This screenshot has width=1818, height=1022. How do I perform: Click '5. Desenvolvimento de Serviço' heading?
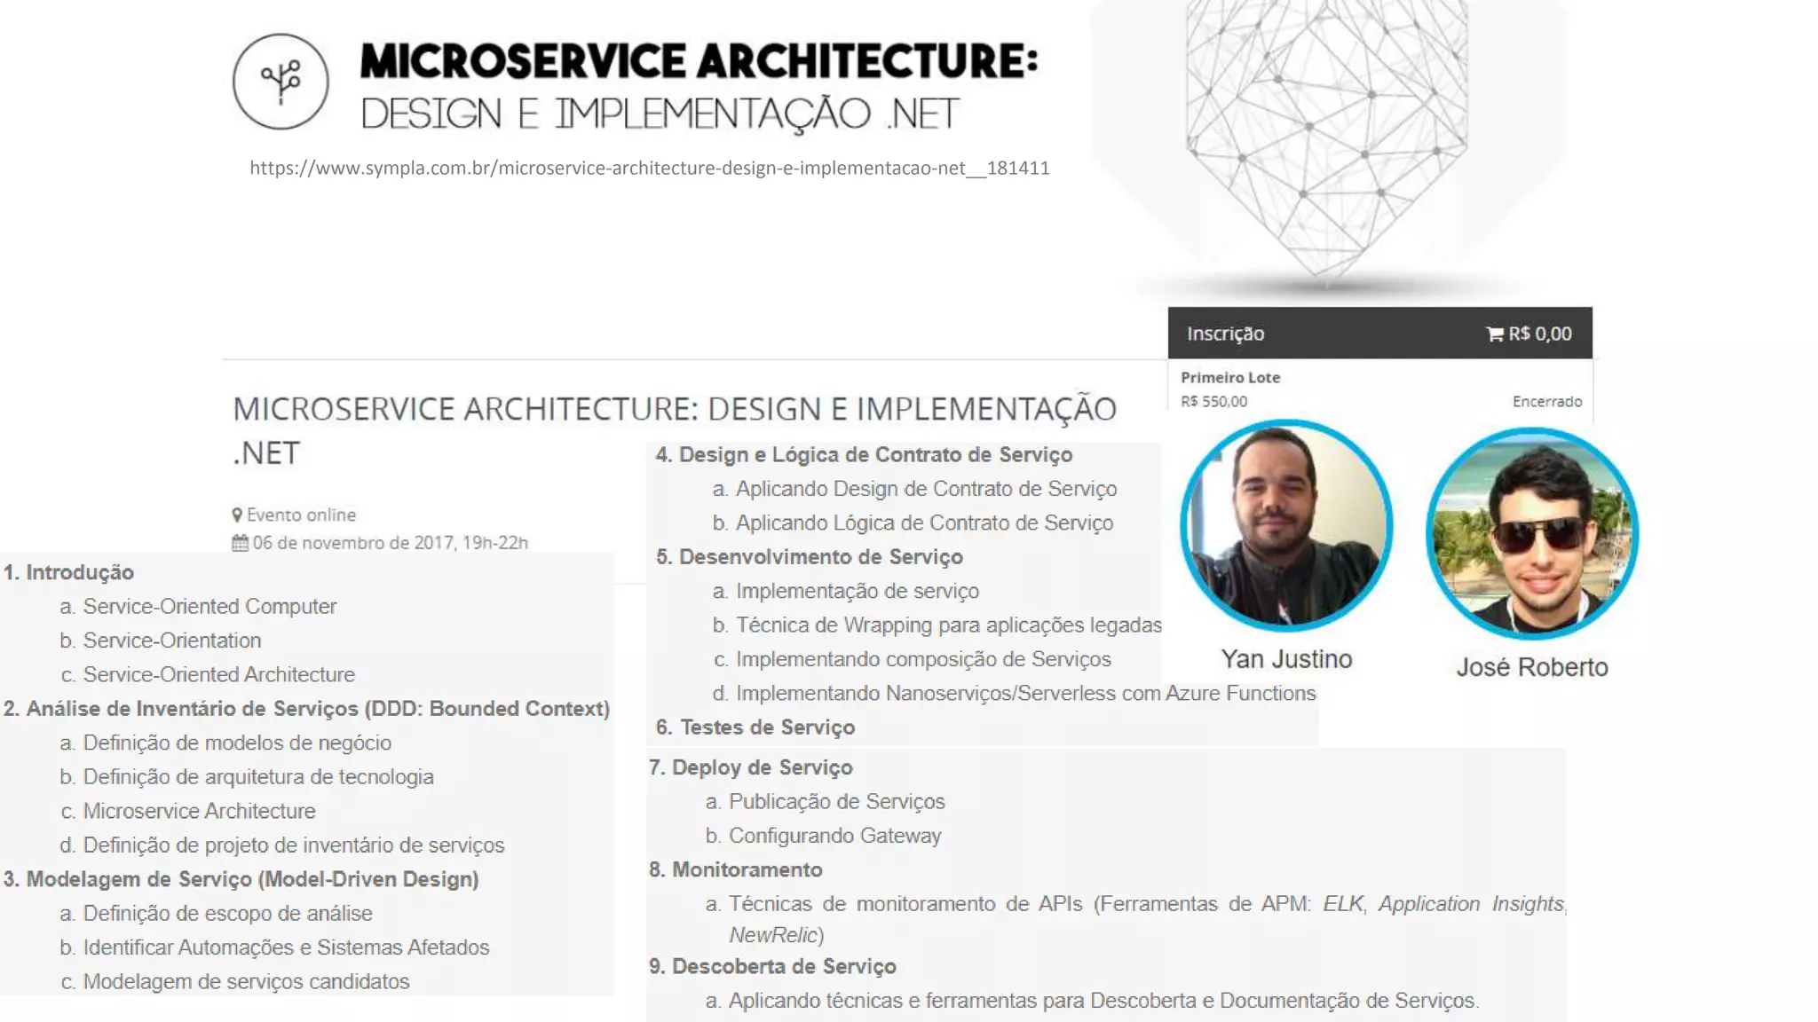tap(809, 557)
